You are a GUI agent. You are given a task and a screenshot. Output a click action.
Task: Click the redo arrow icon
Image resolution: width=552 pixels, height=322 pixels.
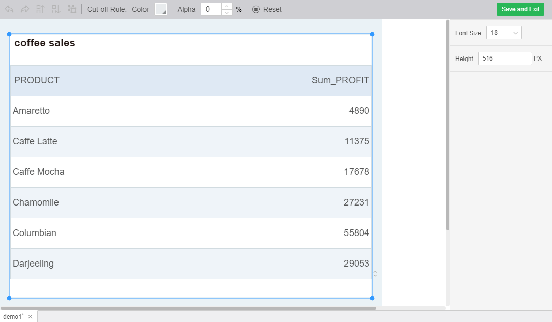click(25, 9)
